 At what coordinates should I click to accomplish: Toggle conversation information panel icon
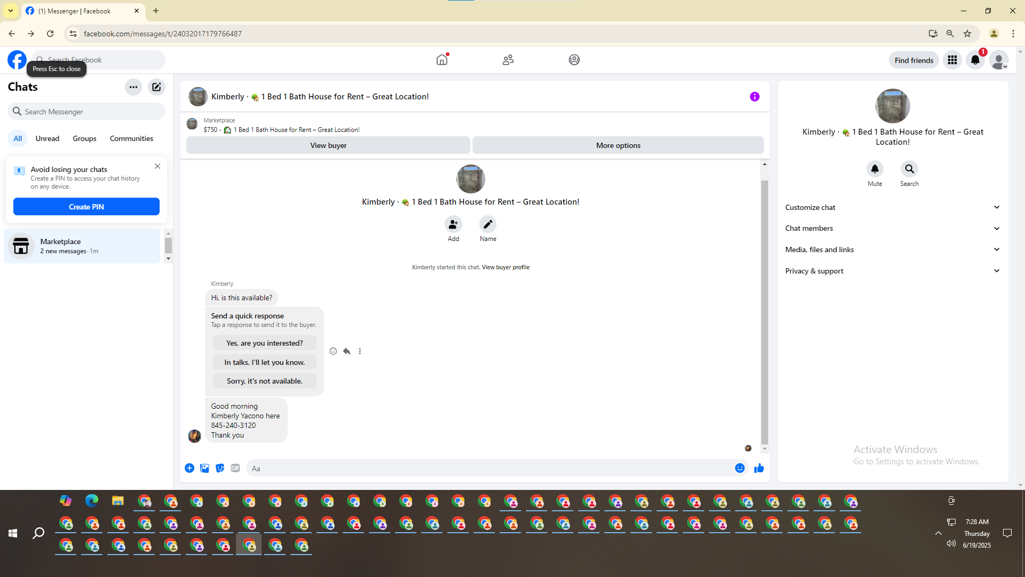[754, 97]
